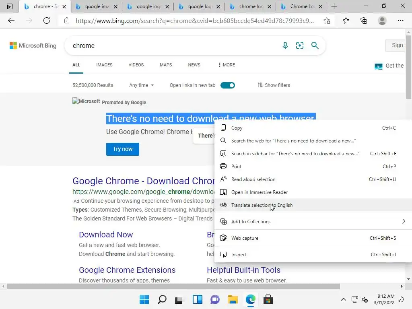Click the browser back arrow
This screenshot has width=412, height=309.
point(11,21)
